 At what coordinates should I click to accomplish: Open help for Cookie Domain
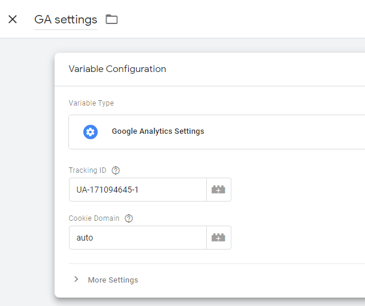[129, 218]
